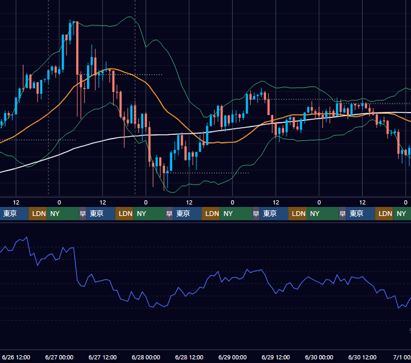Click the 6/29 12:00 date label
Image resolution: width=411 pixels, height=363 pixels.
coord(276,357)
